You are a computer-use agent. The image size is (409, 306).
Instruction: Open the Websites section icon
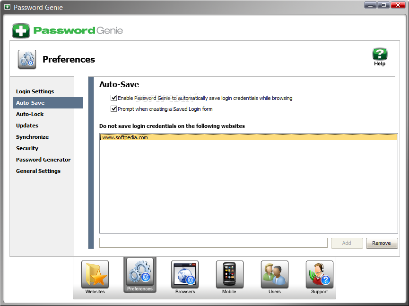(95, 274)
